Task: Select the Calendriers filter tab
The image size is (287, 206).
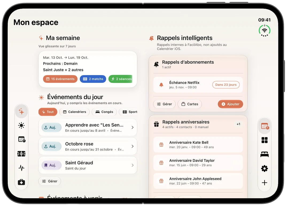Action: pos(75,112)
